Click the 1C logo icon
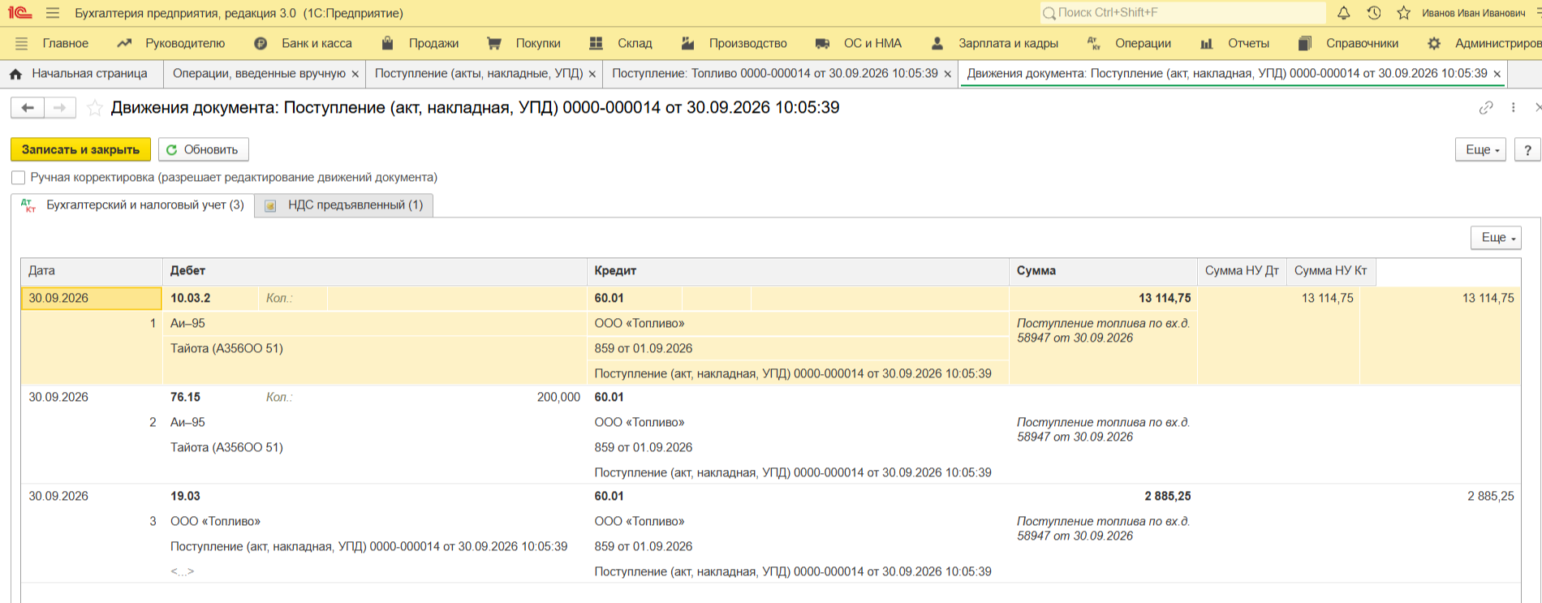This screenshot has height=603, width=1542. 19,13
